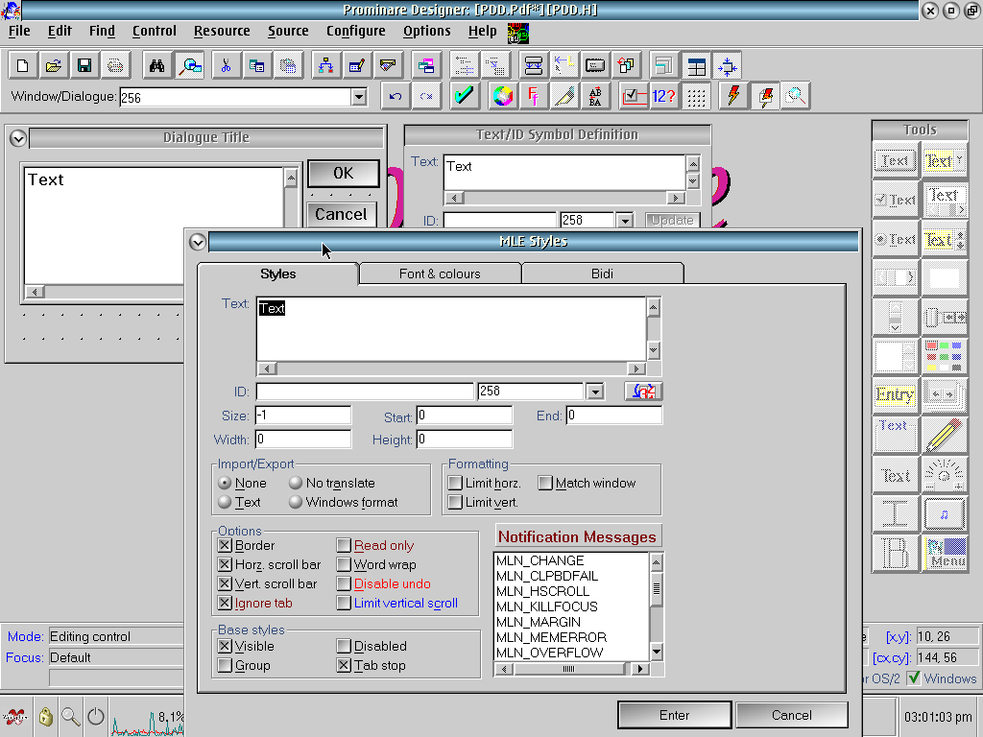
Task: Click the Size input field
Action: pyautogui.click(x=303, y=415)
